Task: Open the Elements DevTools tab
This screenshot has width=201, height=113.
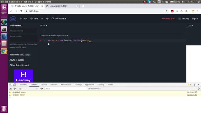Action: pos(24,85)
